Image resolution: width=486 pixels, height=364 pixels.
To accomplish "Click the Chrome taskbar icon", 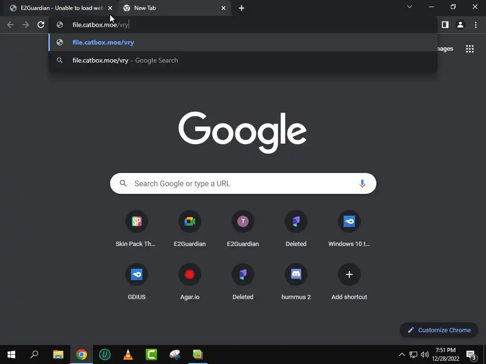I will pyautogui.click(x=82, y=355).
